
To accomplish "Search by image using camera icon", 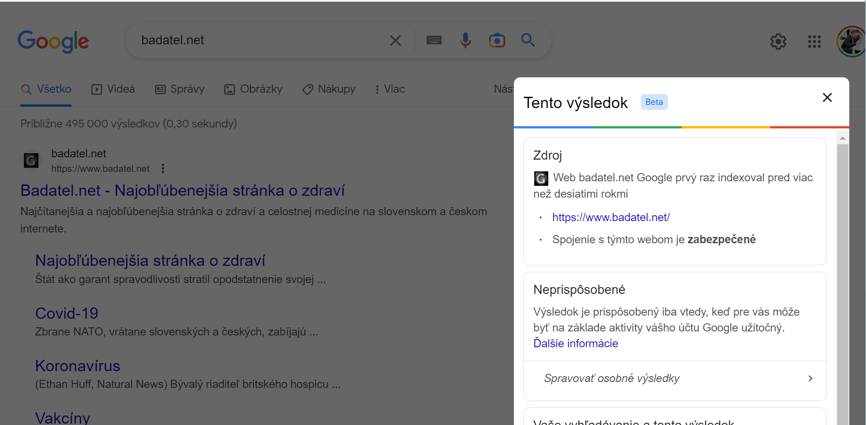I will coord(497,41).
